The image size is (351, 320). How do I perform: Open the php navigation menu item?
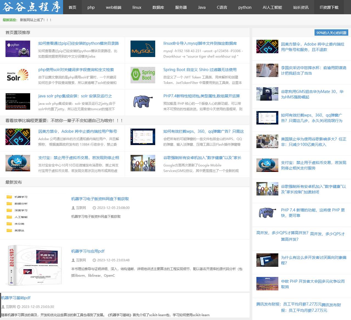91,7
